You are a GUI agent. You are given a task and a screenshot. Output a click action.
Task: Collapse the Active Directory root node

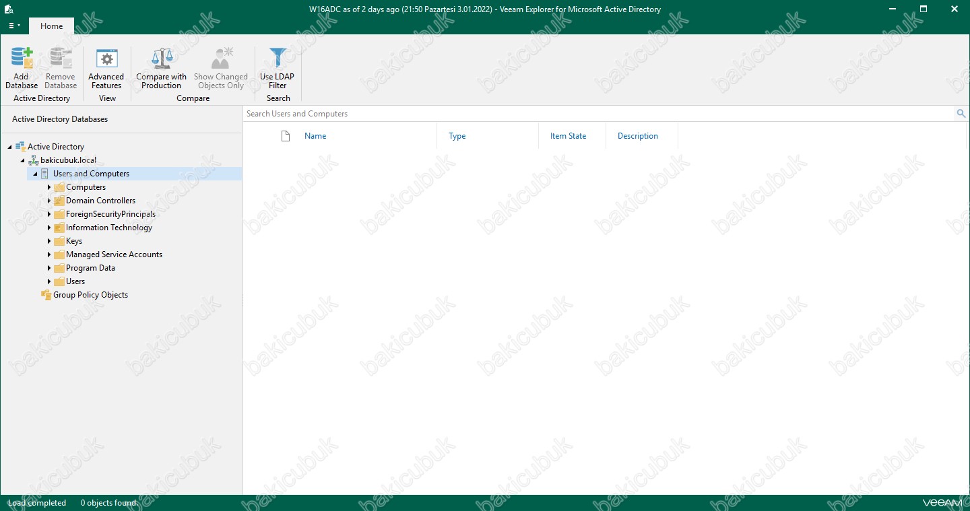coord(9,147)
